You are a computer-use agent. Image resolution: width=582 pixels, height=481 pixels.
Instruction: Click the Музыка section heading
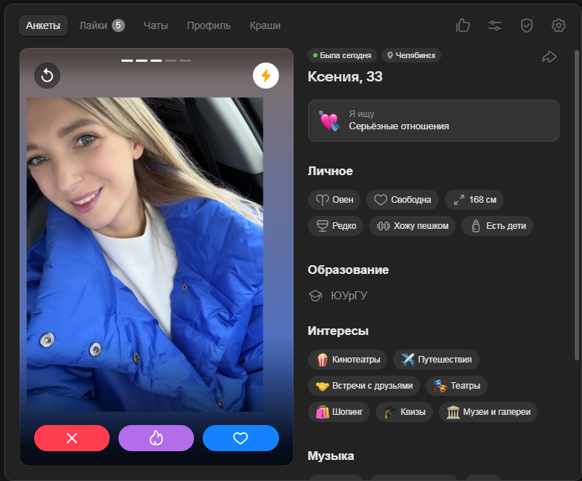point(331,456)
